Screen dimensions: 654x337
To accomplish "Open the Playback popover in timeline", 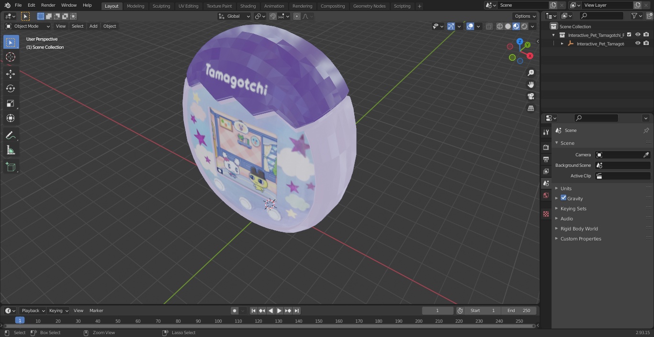I will point(33,311).
